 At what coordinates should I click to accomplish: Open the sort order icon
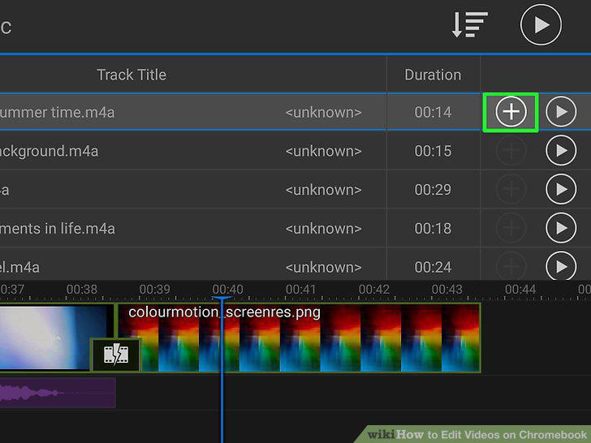pyautogui.click(x=469, y=25)
